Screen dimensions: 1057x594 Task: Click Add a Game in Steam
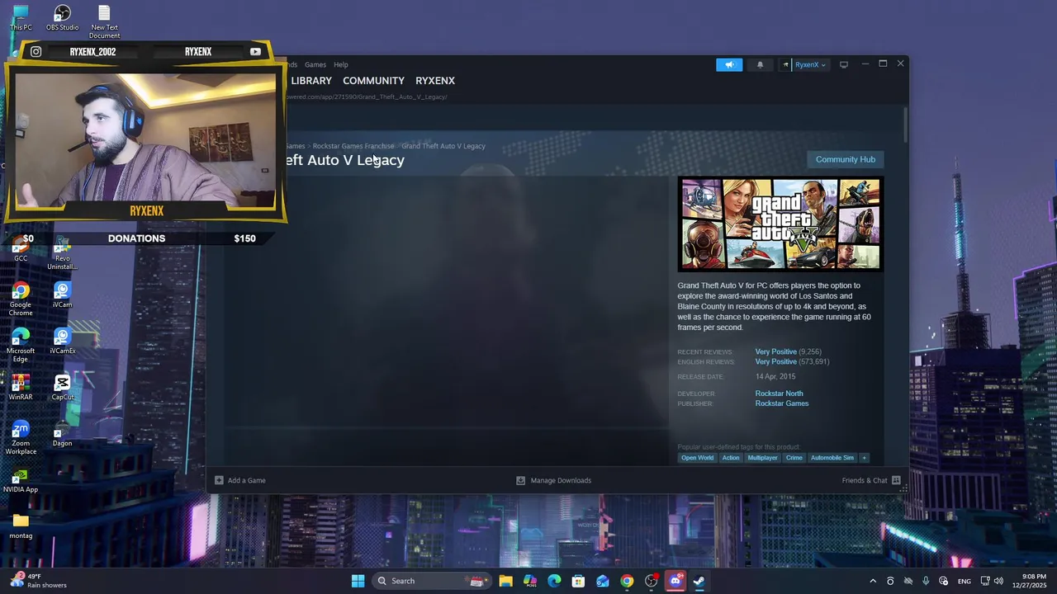[x=240, y=480]
